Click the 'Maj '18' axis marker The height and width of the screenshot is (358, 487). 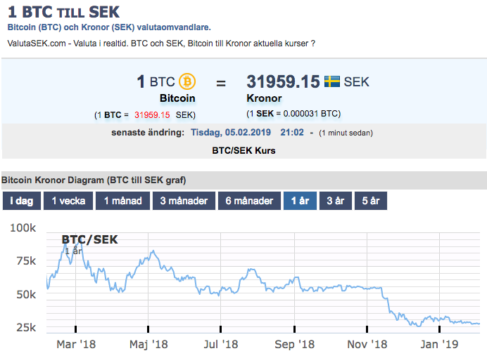tap(148, 344)
